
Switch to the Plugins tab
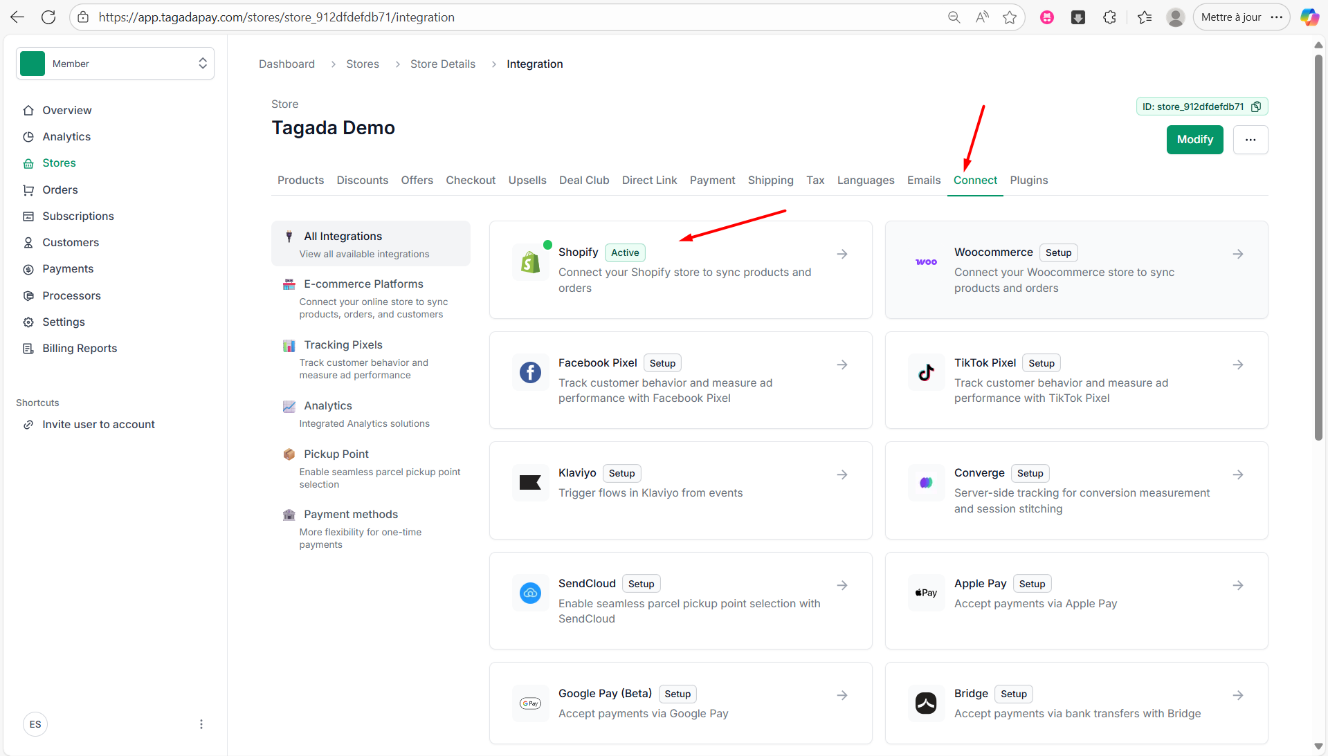1028,180
